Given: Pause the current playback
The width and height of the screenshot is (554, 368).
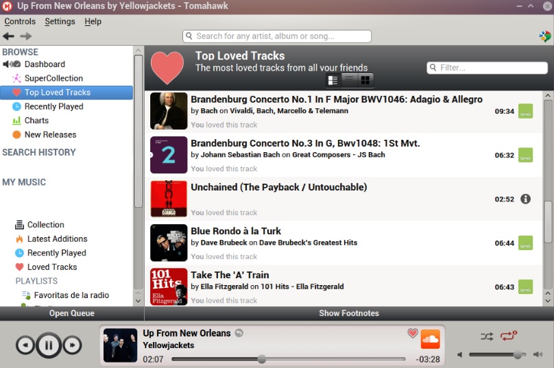Looking at the screenshot, I should [x=49, y=345].
